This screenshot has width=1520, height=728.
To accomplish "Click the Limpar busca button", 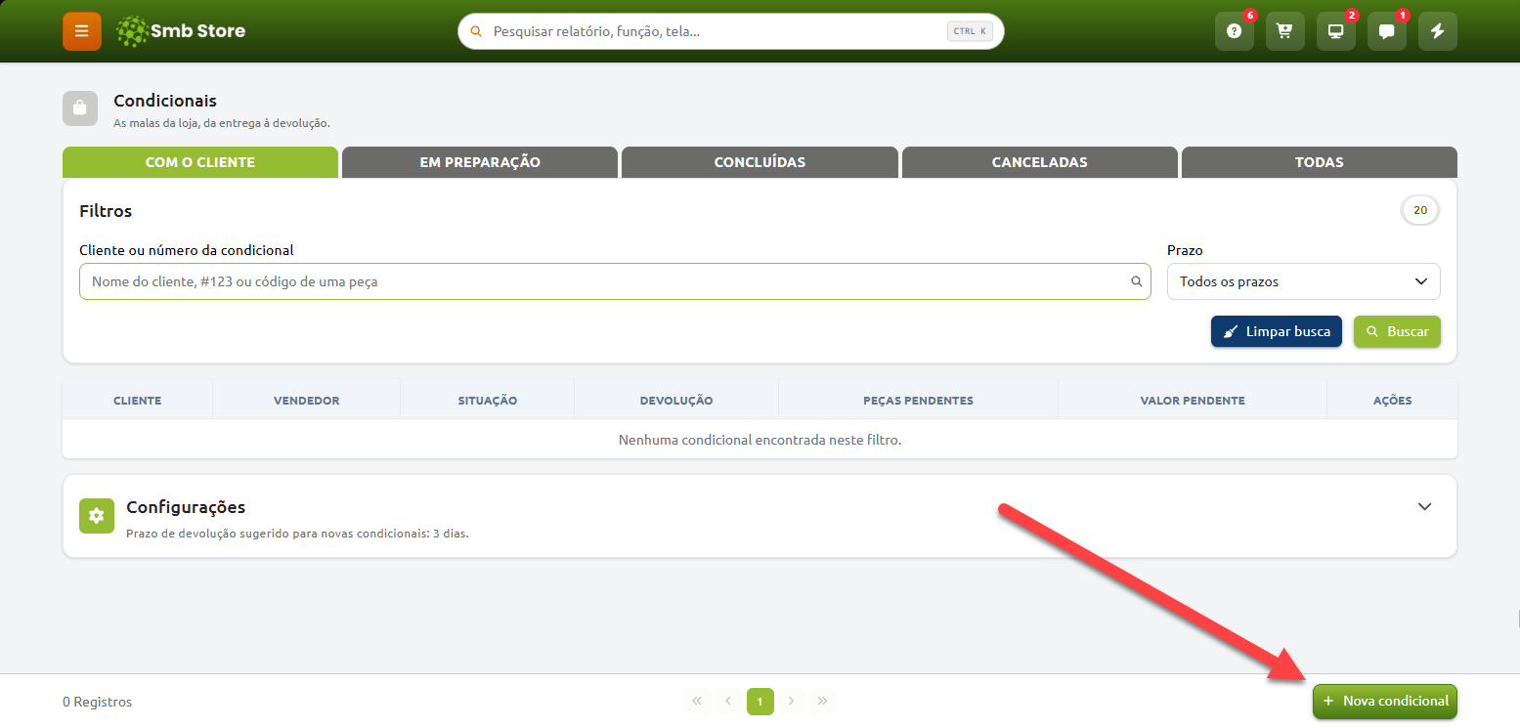I will 1277,331.
